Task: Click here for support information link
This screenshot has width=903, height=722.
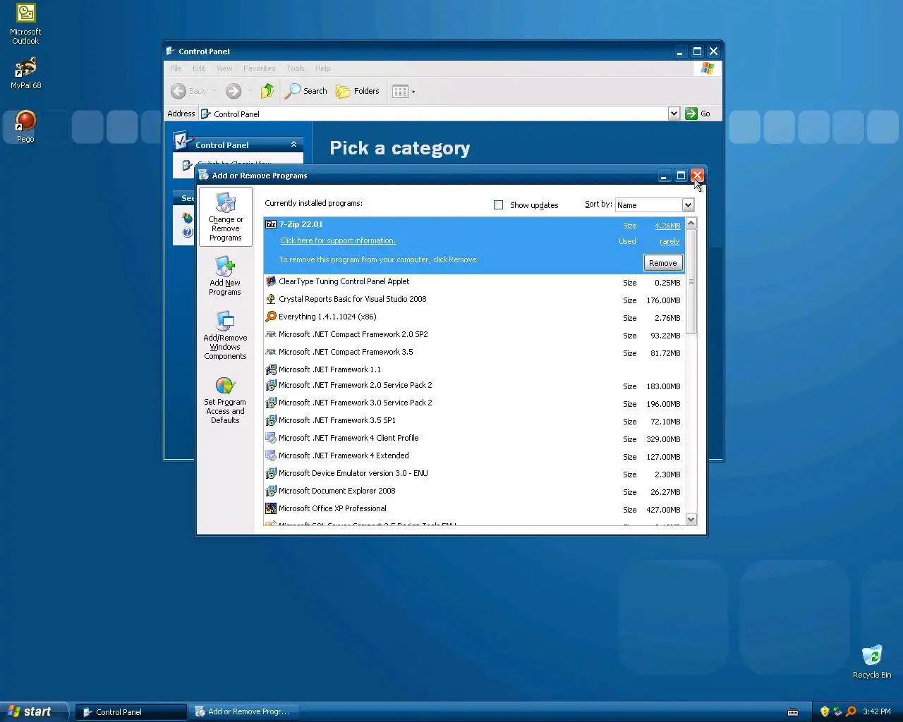Action: [x=338, y=240]
